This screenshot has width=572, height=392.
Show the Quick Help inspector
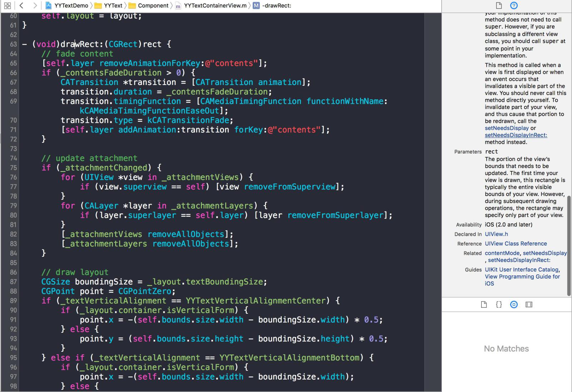(514, 5)
